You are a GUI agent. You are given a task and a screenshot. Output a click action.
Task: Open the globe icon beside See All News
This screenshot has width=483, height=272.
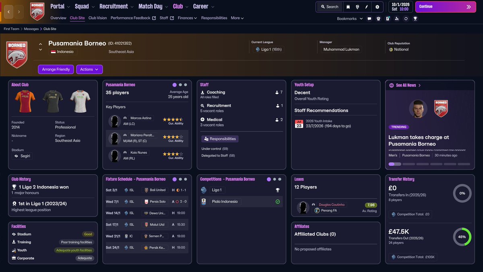(x=392, y=85)
